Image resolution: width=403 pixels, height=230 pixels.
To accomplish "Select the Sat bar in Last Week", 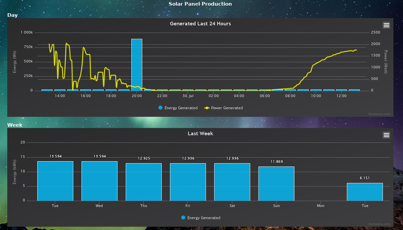I will point(232,182).
